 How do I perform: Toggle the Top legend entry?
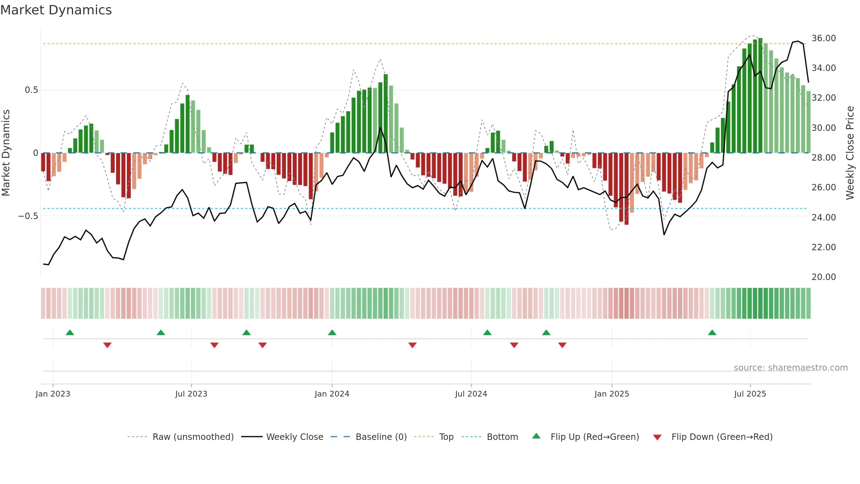click(x=434, y=437)
